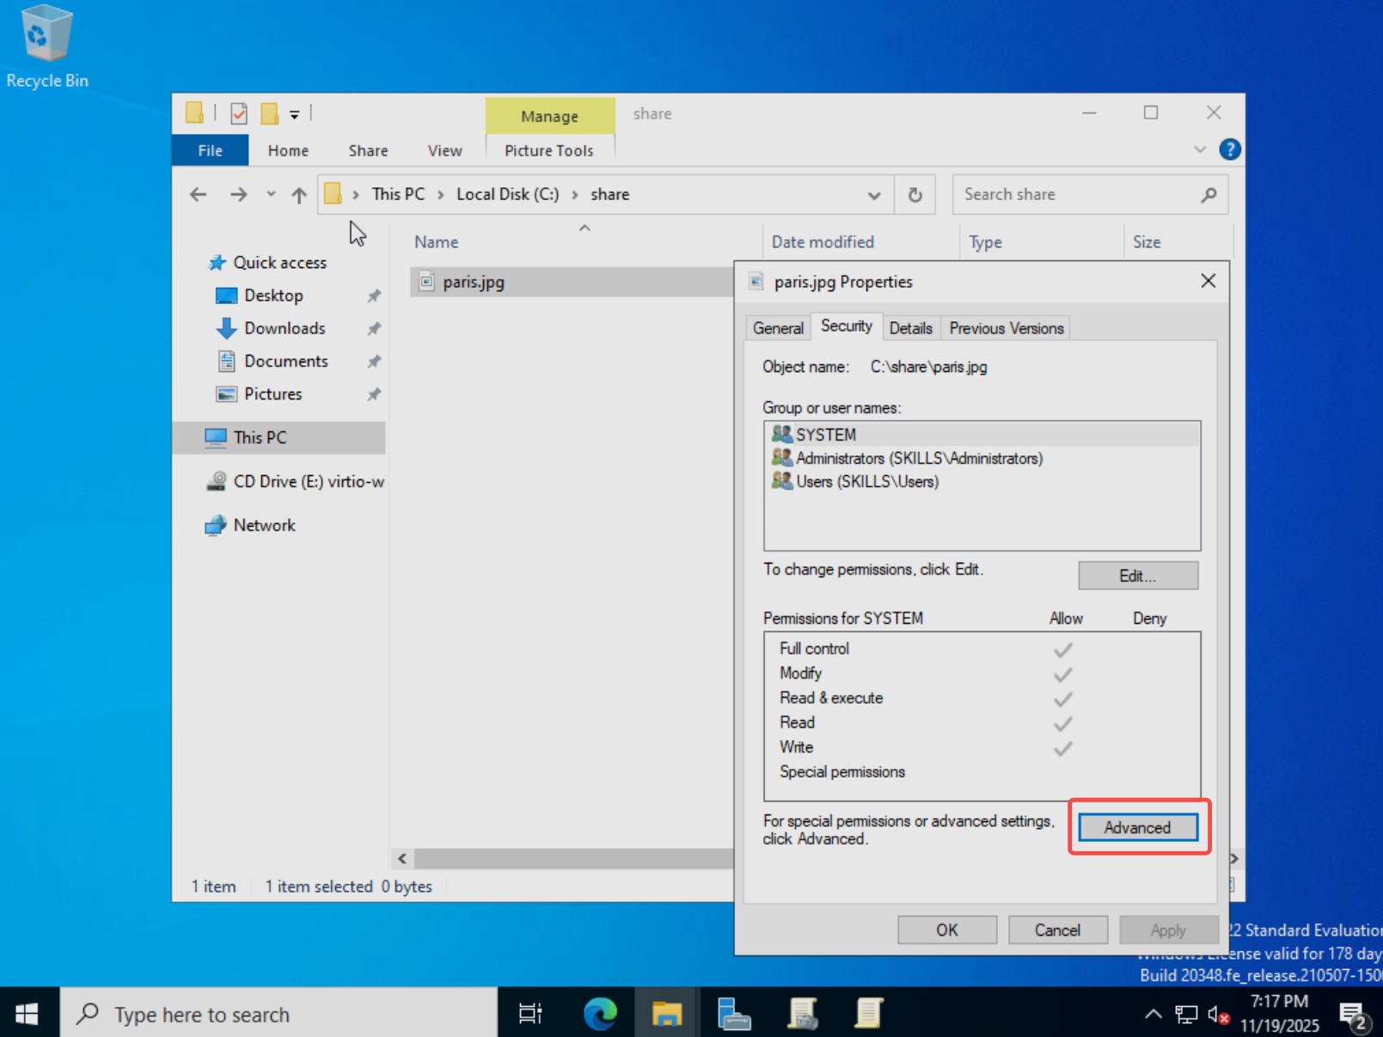Refresh the share folder view
The image size is (1383, 1037).
coord(915,195)
